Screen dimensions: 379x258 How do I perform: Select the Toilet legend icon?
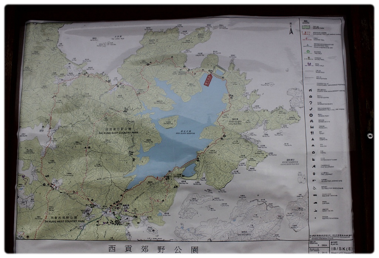coord(312,133)
